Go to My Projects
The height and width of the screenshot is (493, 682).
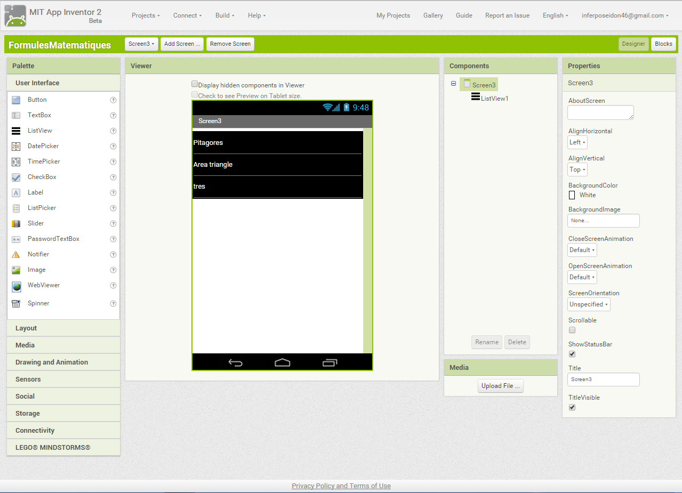point(393,15)
